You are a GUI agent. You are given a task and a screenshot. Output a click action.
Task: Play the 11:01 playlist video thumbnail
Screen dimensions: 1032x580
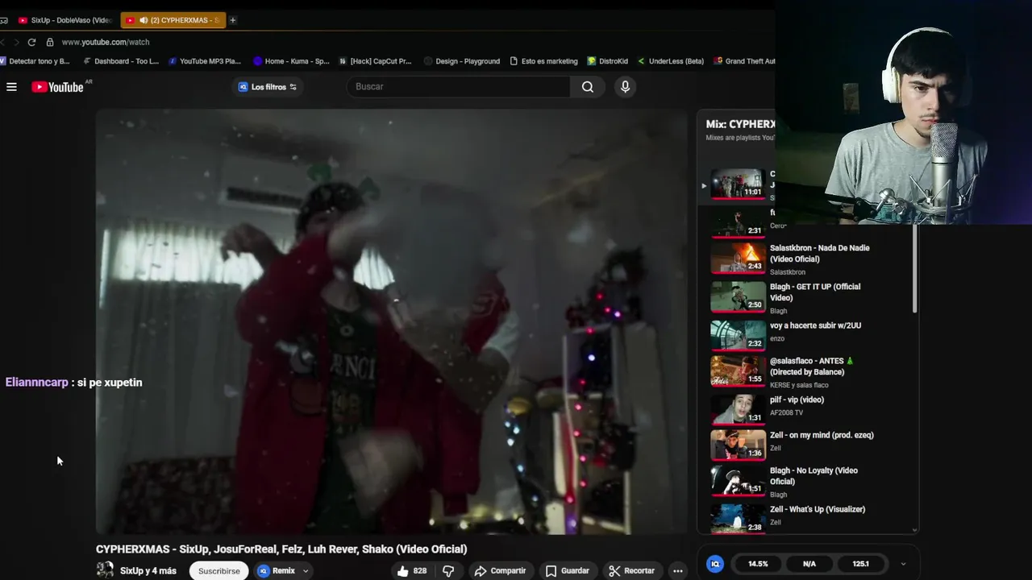[x=738, y=184]
